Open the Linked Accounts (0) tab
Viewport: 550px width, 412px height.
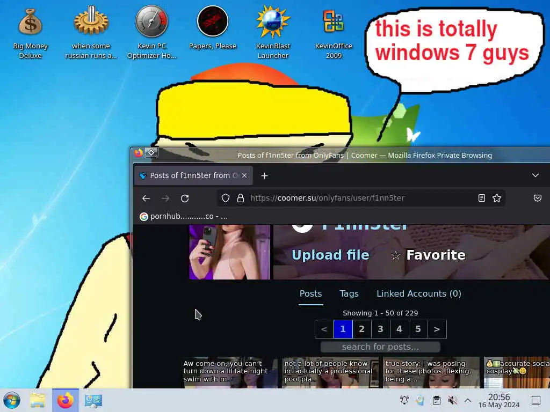tap(419, 293)
